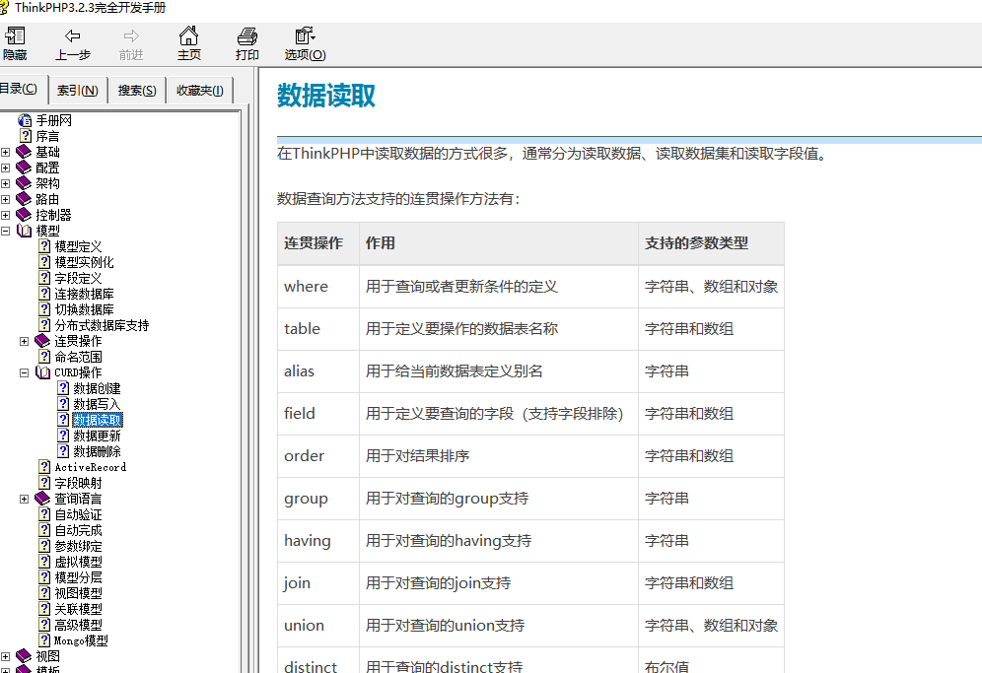Click the Mongo模型 topic page icon
This screenshot has width=982, height=673.
[x=43, y=639]
